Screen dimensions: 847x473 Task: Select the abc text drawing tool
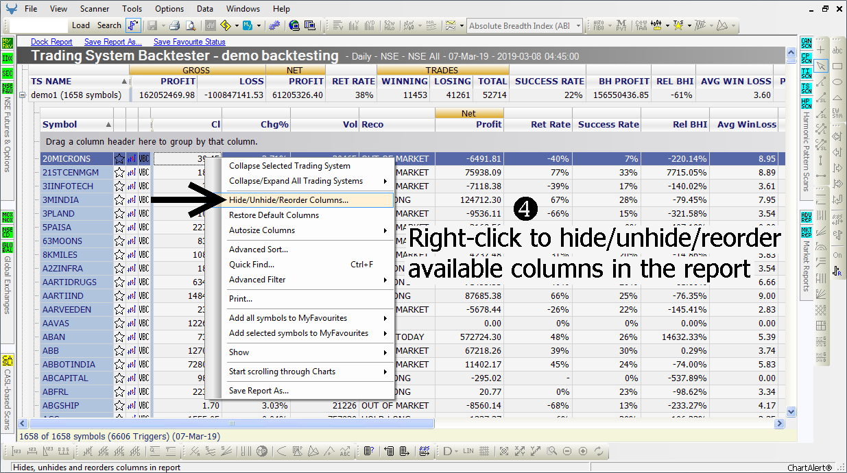click(837, 50)
